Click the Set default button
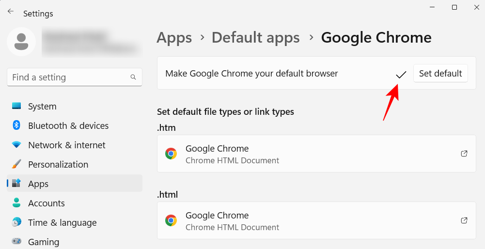This screenshot has width=485, height=249. point(440,74)
